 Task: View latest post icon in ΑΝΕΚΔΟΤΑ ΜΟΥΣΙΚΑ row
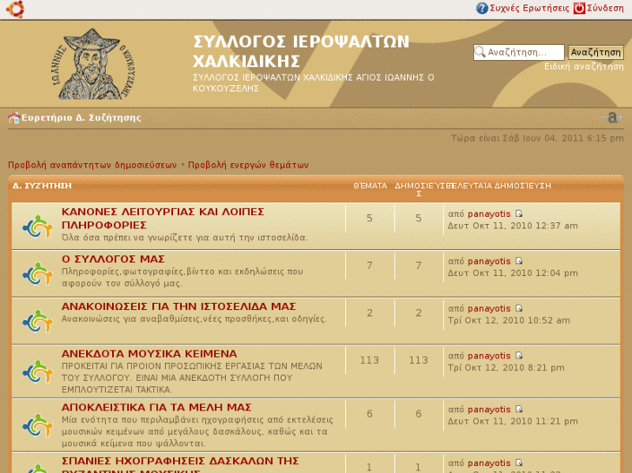[x=519, y=356]
